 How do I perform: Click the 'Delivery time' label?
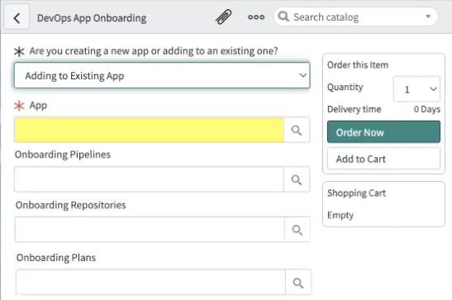point(354,109)
